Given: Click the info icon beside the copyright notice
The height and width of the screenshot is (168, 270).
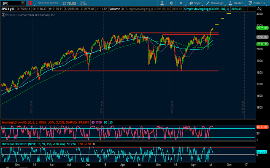Looking at the screenshot, I should click(3, 15).
